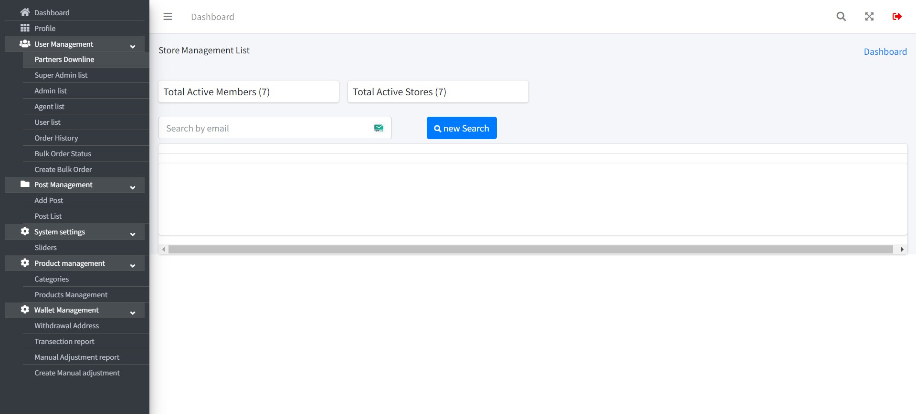Collapse the Wallet Management chevron

coord(133,313)
